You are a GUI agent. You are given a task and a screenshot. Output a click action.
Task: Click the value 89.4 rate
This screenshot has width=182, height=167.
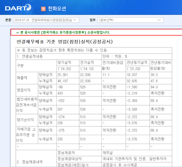point(154,101)
